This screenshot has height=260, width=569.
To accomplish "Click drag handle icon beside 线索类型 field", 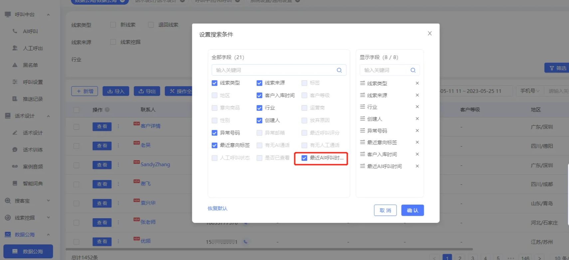I will (x=362, y=83).
